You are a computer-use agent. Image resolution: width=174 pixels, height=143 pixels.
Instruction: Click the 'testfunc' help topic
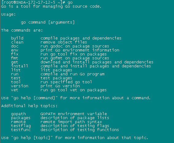[21, 130]
